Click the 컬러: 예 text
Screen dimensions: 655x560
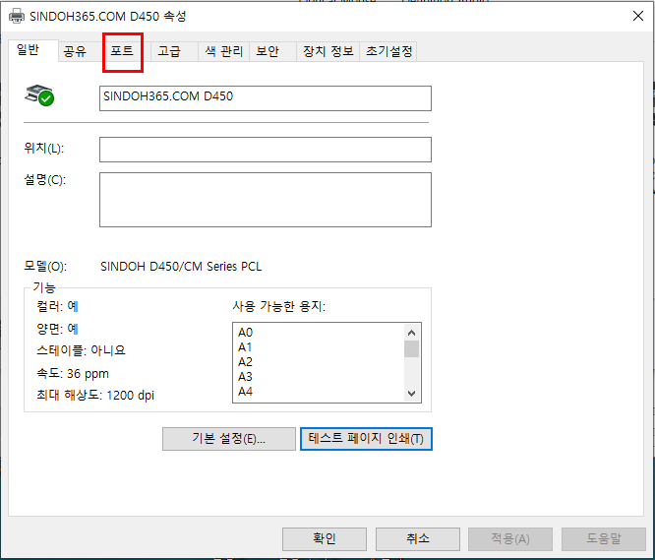[x=57, y=306]
